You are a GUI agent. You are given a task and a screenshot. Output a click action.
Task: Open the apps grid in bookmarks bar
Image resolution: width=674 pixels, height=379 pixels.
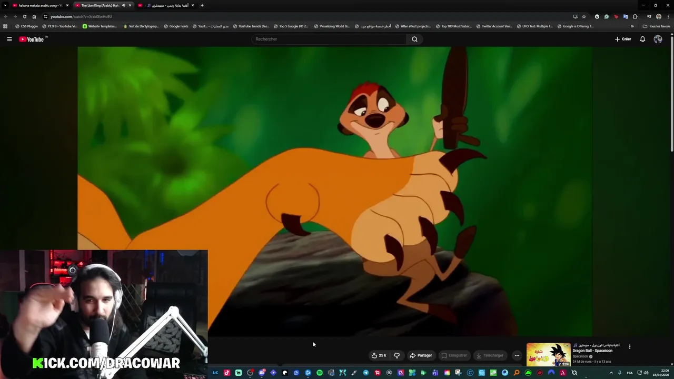click(5, 26)
